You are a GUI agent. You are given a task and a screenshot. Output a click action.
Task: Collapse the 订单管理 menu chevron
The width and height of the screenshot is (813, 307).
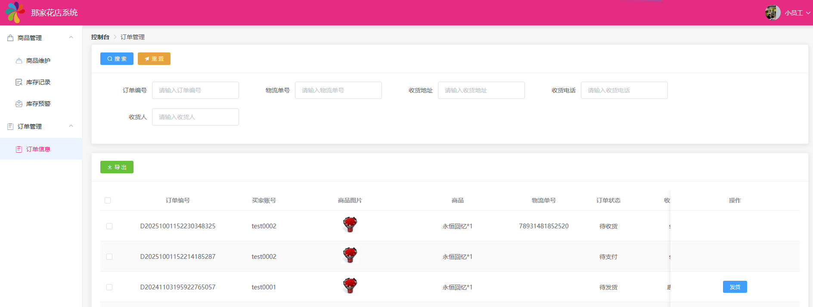71,126
